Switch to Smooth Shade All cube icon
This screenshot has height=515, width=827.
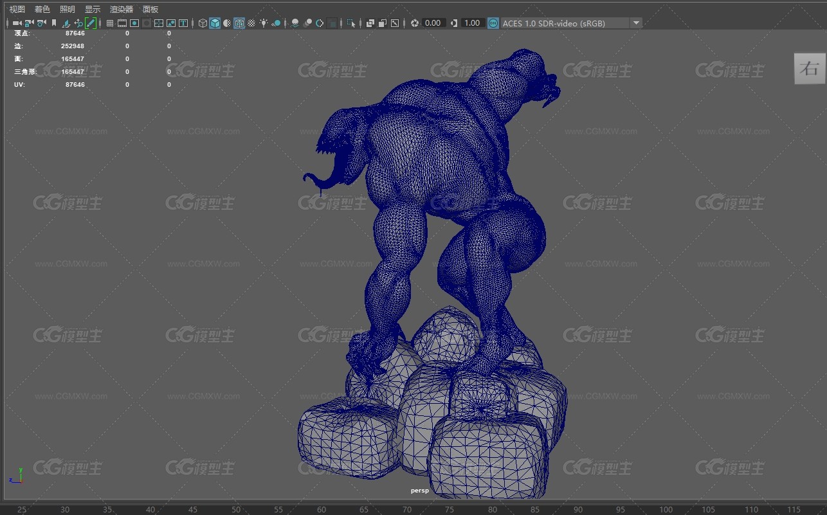pos(215,23)
